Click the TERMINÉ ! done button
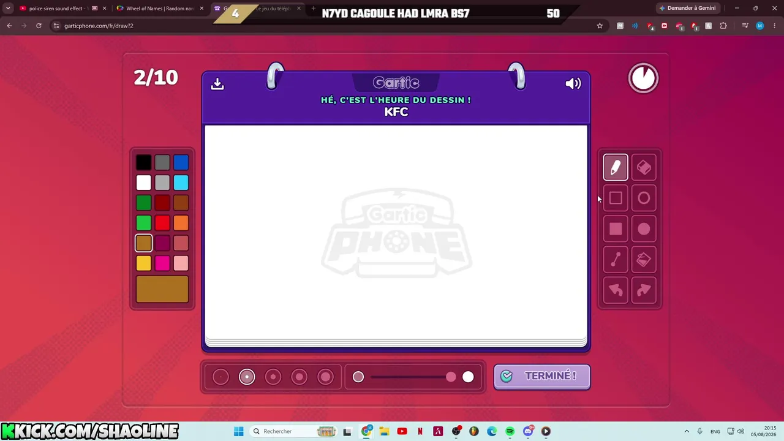This screenshot has width=784, height=441. (x=542, y=376)
